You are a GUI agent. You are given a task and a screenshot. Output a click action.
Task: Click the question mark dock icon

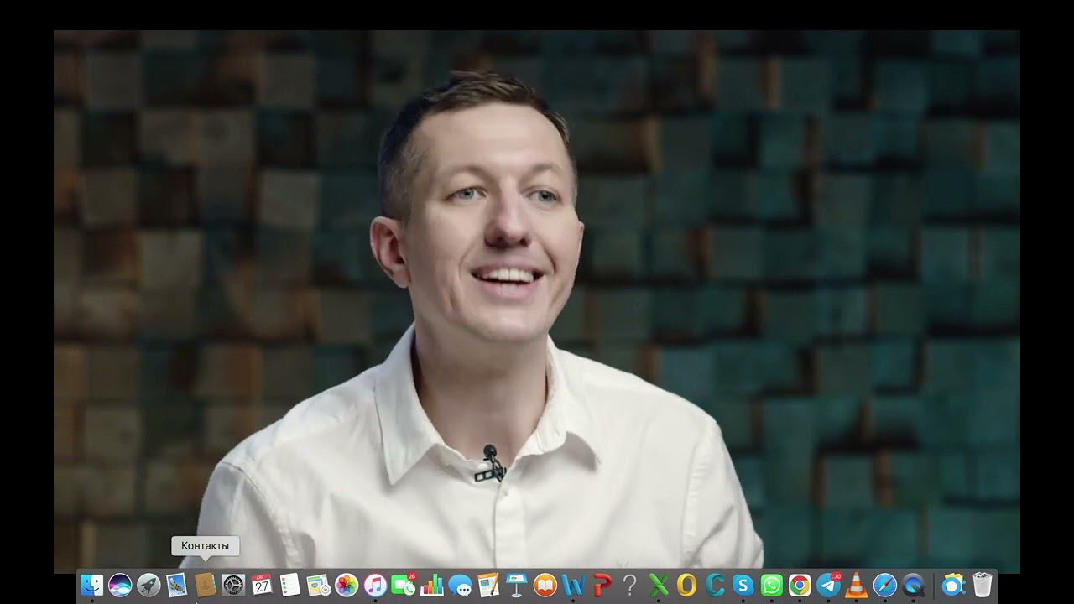630,585
